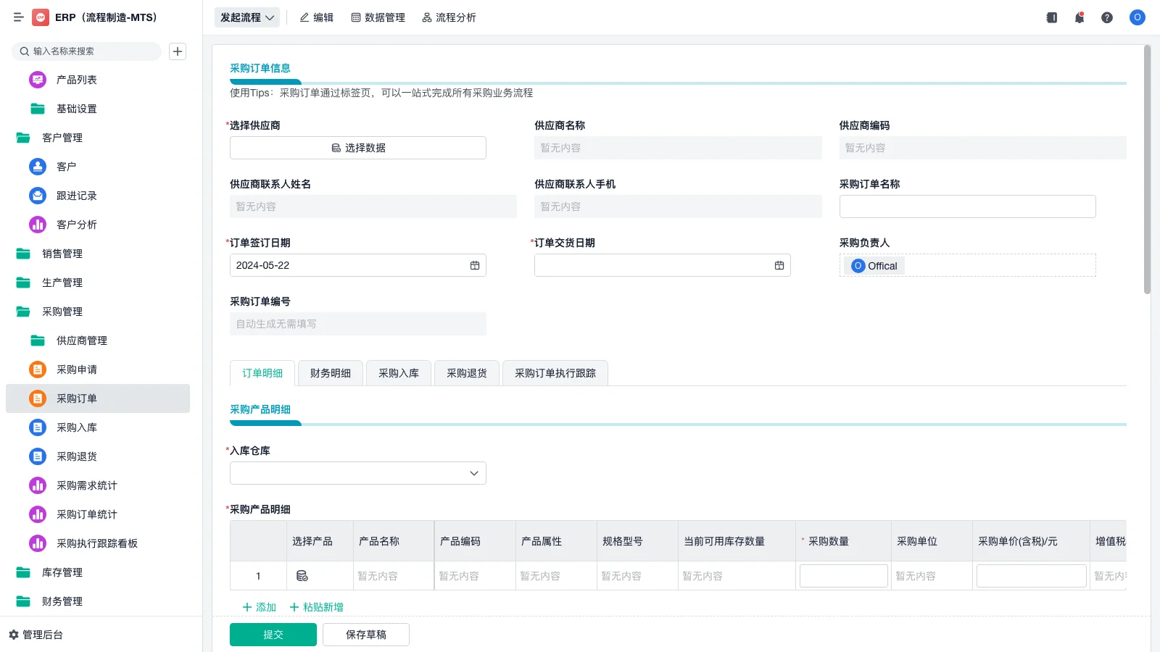Switch to the 采购订单执行跟踪 tab
The image size is (1160, 652).
pyautogui.click(x=555, y=373)
